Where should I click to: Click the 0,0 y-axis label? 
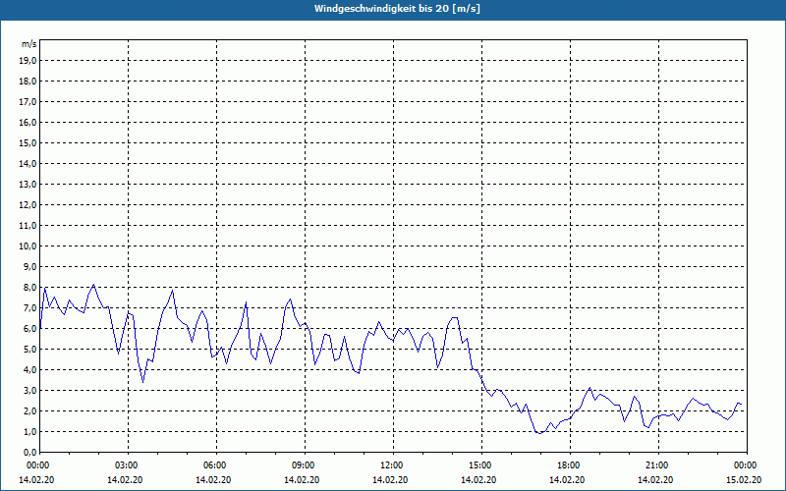pos(29,452)
